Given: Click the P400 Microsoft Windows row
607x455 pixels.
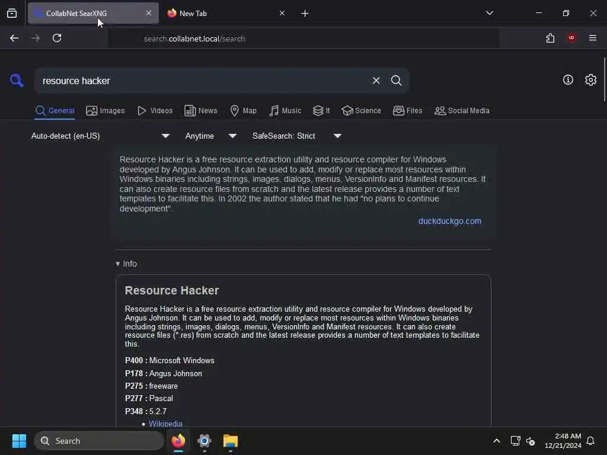Looking at the screenshot, I should point(170,360).
